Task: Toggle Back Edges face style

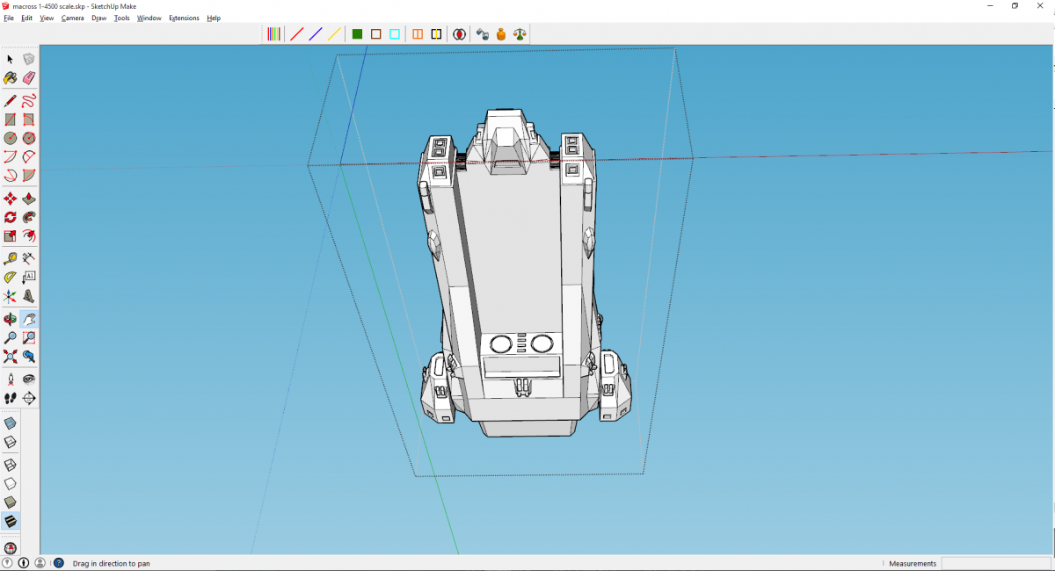Action: coord(11,443)
